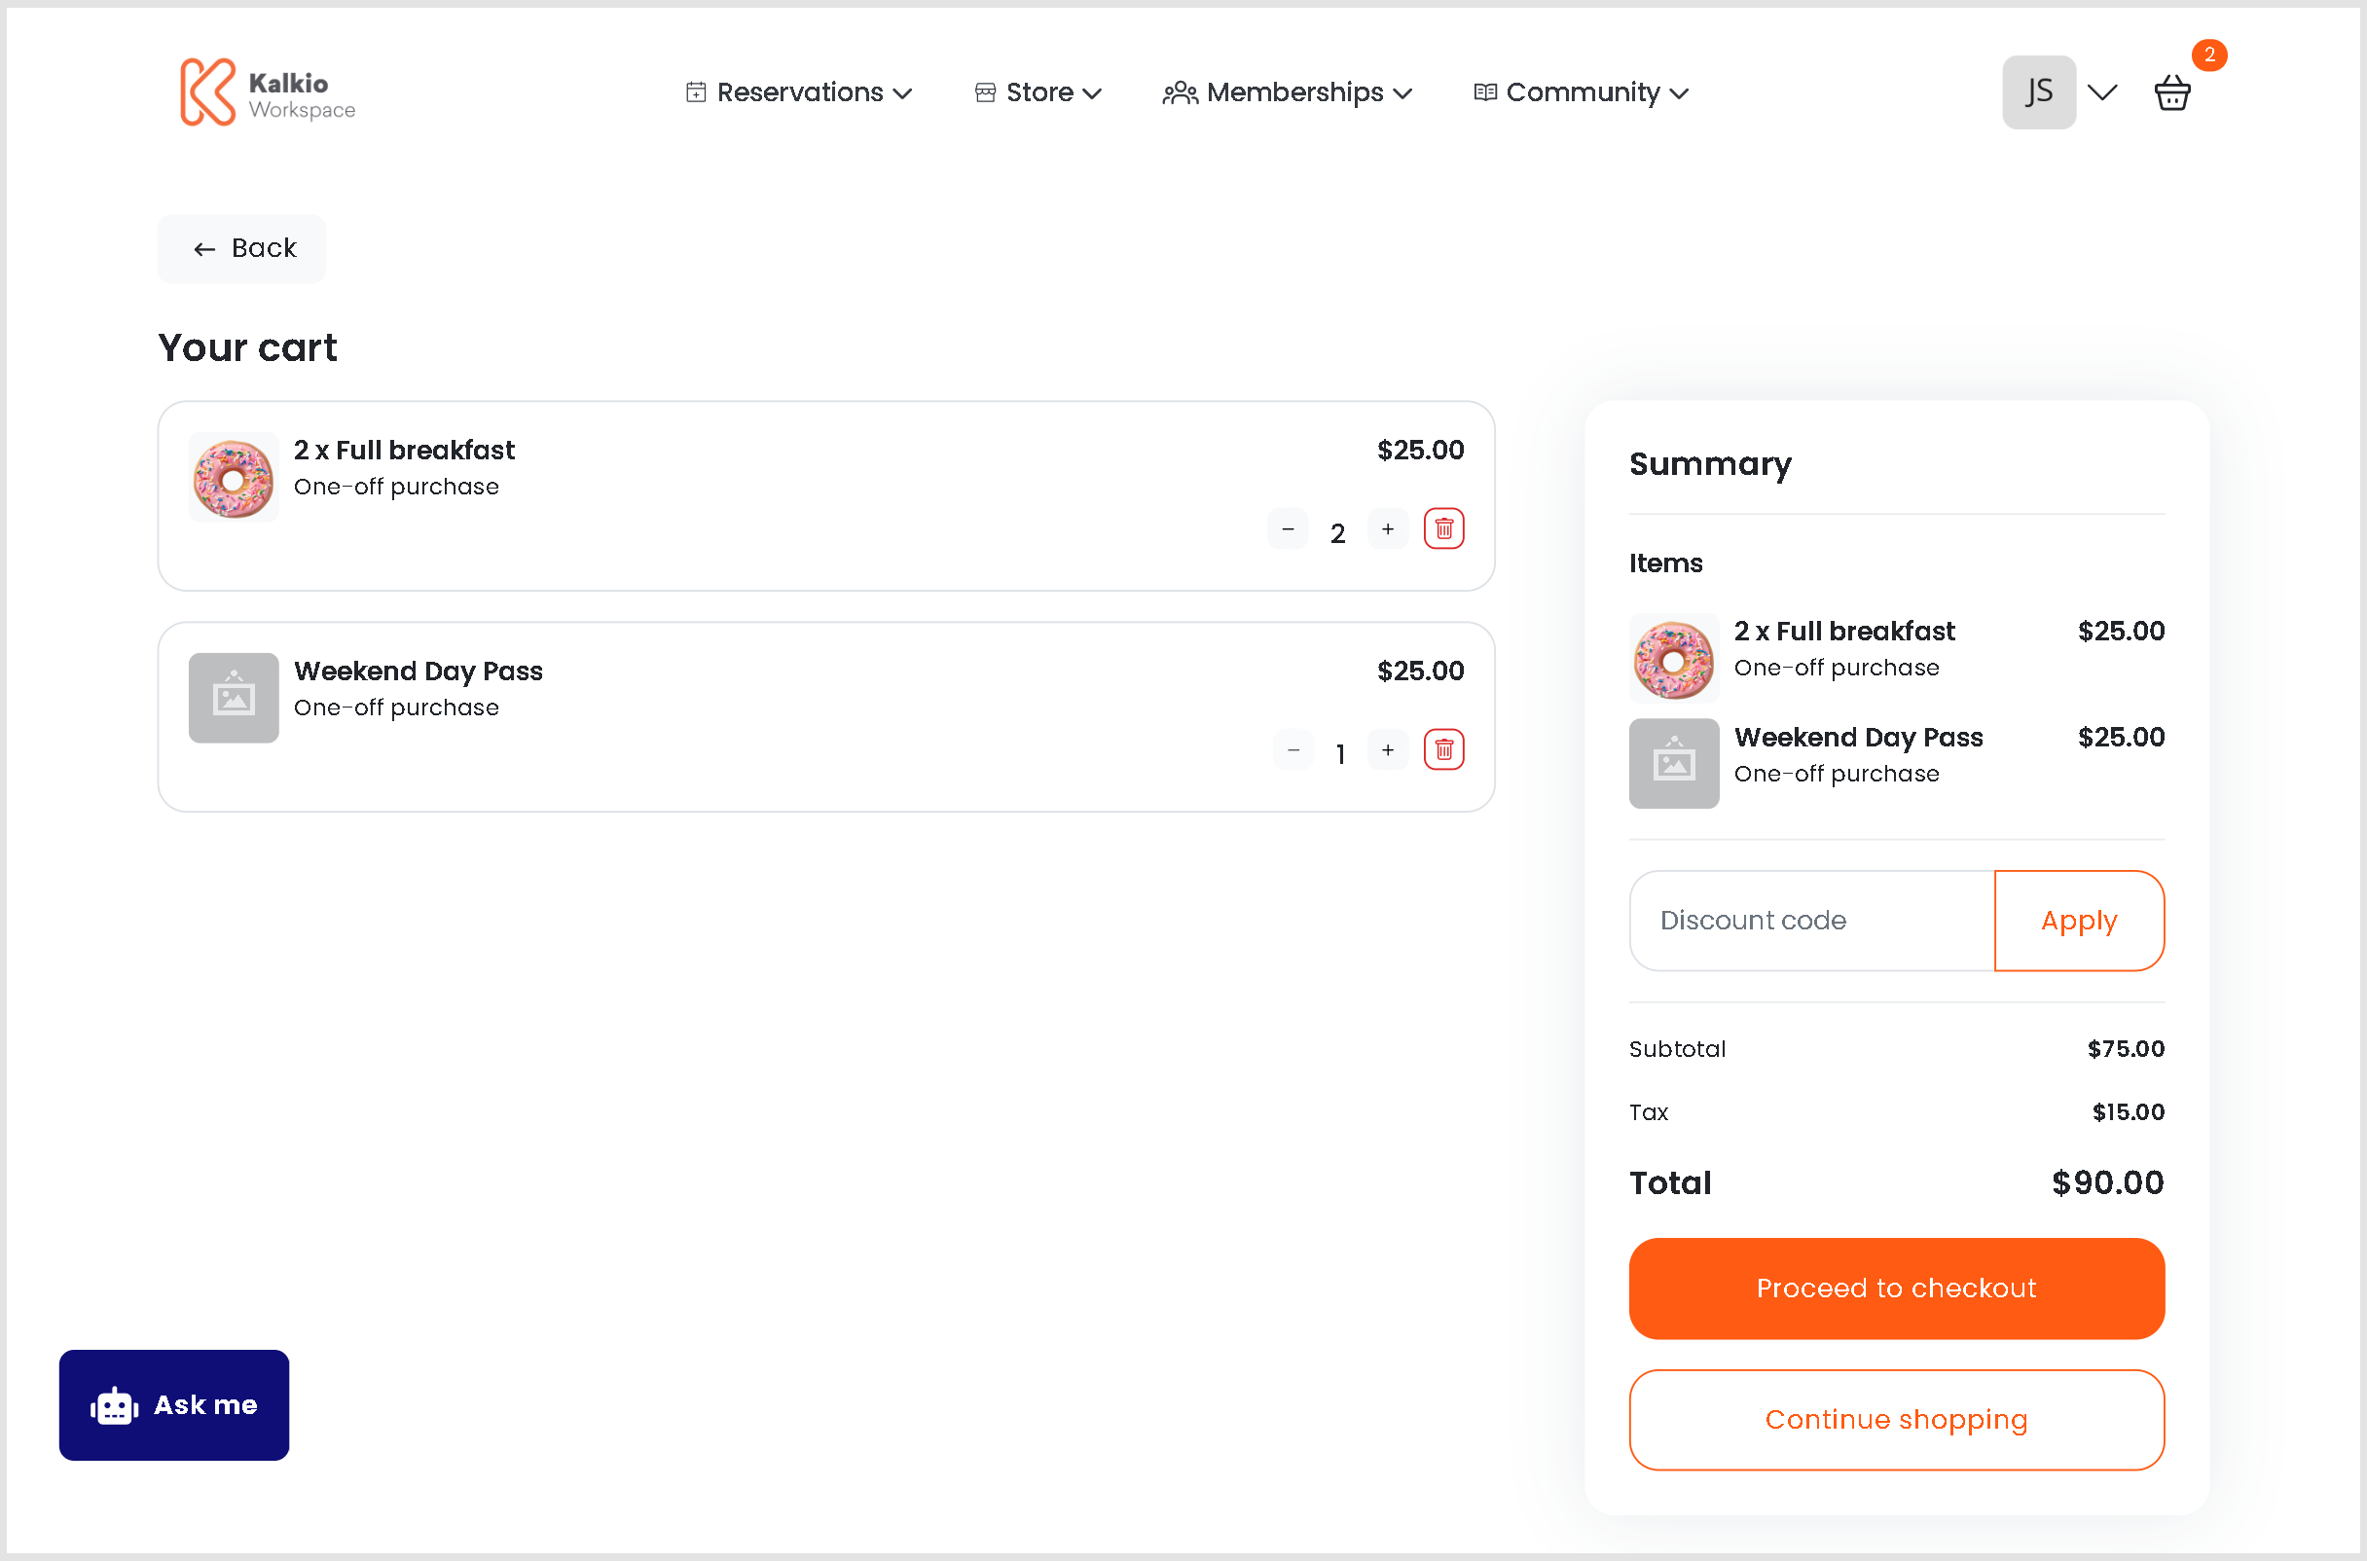Delete Full breakfast with trash icon
The height and width of the screenshot is (1561, 2367).
pyautogui.click(x=1443, y=528)
